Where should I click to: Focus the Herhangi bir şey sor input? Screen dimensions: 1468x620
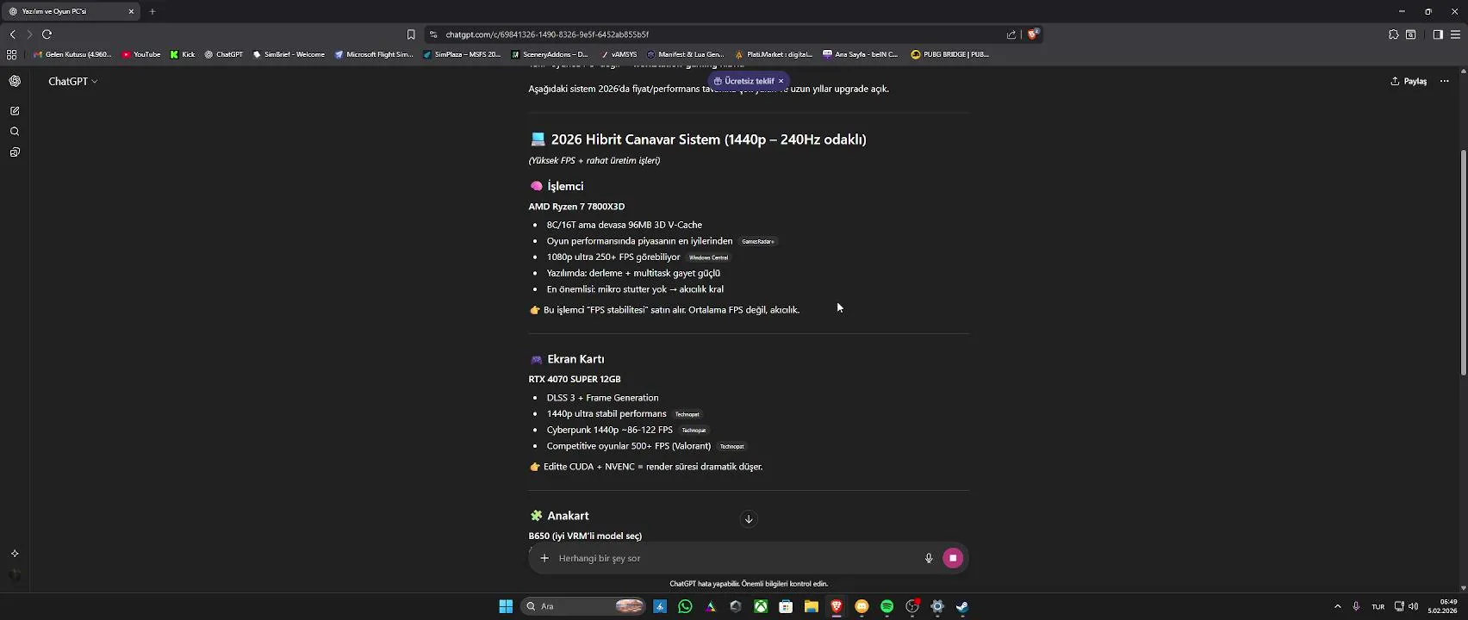[x=737, y=558]
